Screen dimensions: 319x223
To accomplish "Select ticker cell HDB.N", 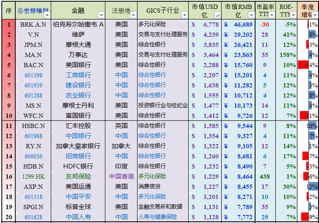I will [33, 167].
